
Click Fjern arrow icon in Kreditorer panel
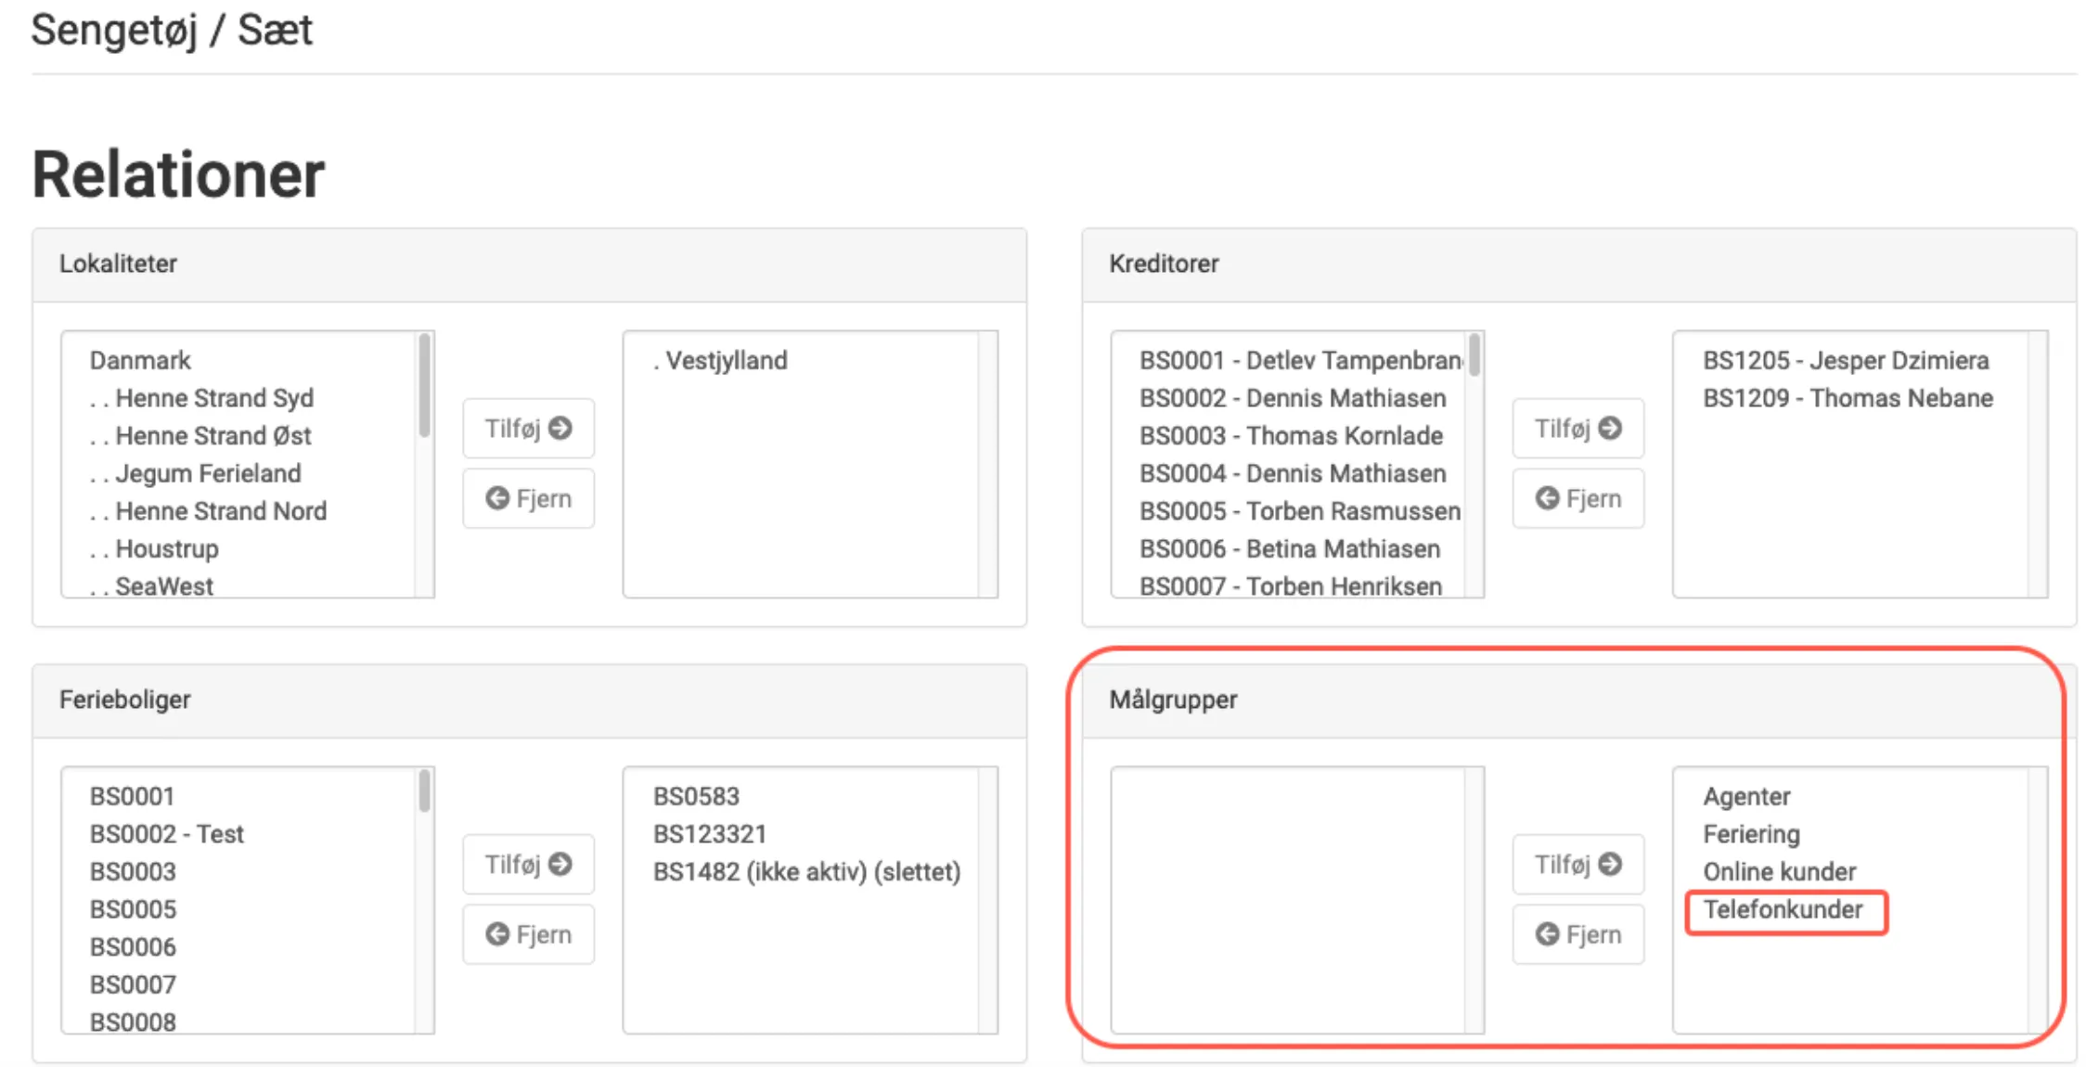[x=1547, y=498]
